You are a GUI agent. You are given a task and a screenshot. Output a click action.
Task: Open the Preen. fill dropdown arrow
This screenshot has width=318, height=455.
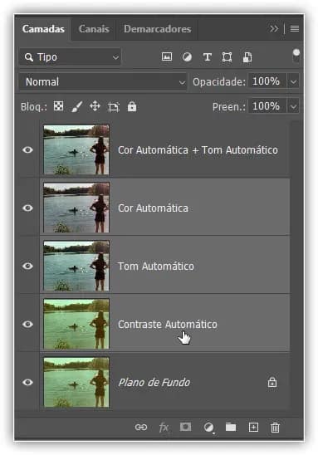click(x=293, y=106)
